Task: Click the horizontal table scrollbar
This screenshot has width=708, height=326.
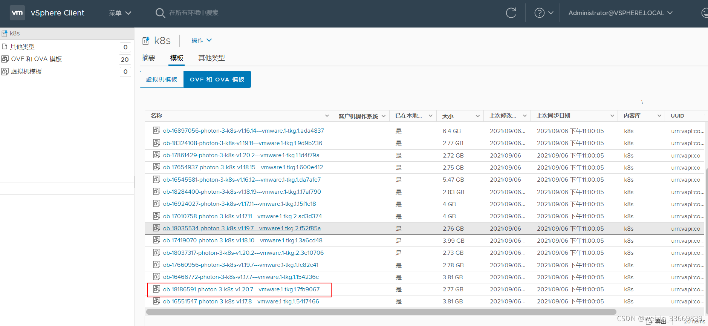Action: point(381,312)
